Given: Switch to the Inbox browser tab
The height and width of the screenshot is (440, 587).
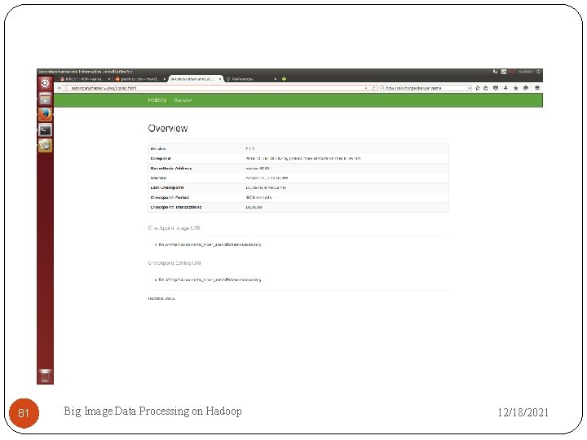Looking at the screenshot, I should click(x=85, y=79).
